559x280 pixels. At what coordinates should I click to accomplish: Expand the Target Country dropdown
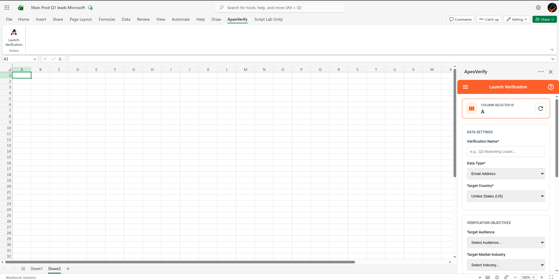[x=506, y=196]
